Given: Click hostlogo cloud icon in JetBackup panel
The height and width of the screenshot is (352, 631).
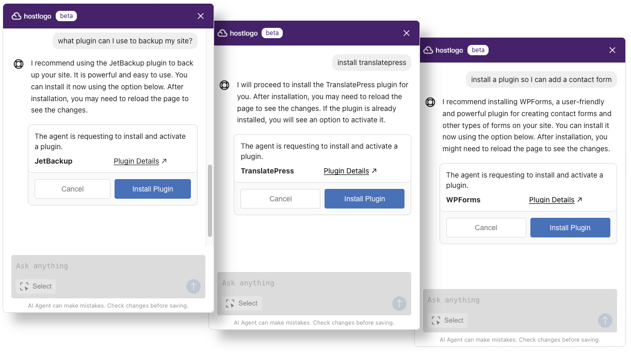Looking at the screenshot, I should coord(17,16).
